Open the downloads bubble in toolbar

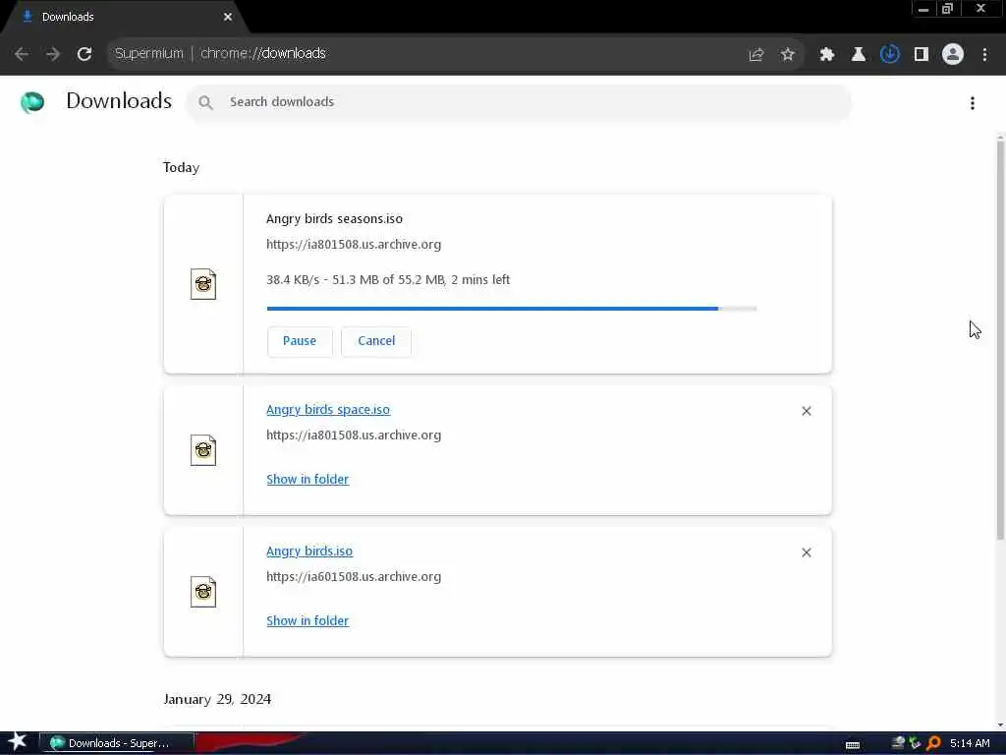click(x=890, y=55)
